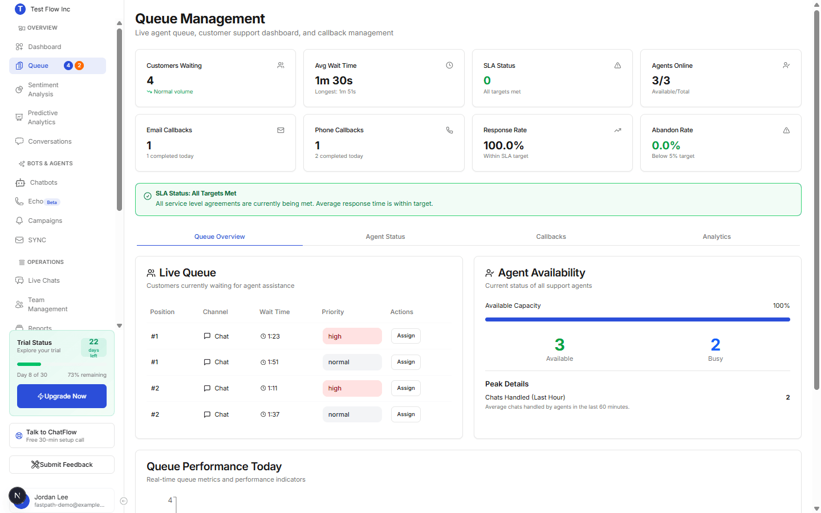Click the Queue clipboard icon in sidebar
Image resolution: width=821 pixels, height=513 pixels.
pos(19,66)
